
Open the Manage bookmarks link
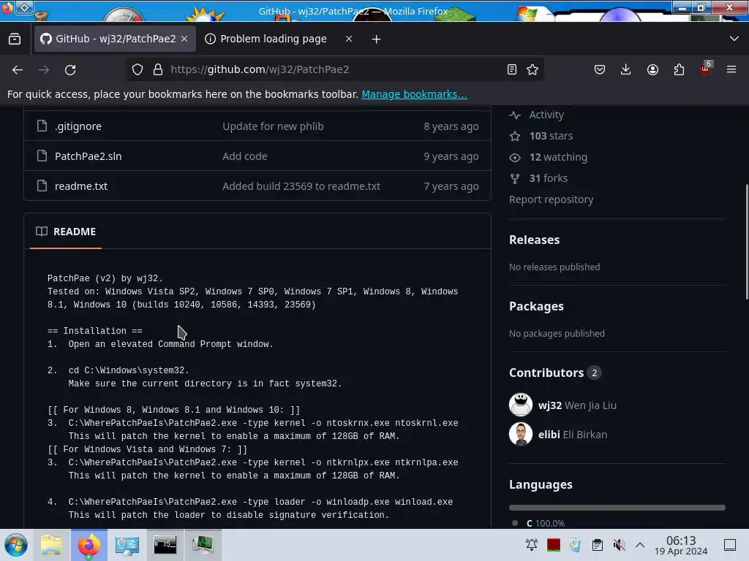(414, 94)
